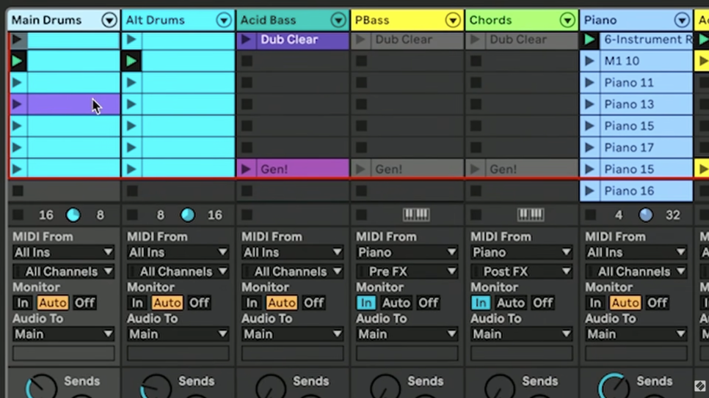
Task: Launch the Piano 11 clip
Action: (x=589, y=83)
